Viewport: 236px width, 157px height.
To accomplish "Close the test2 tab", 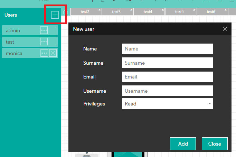I will (100, 10).
